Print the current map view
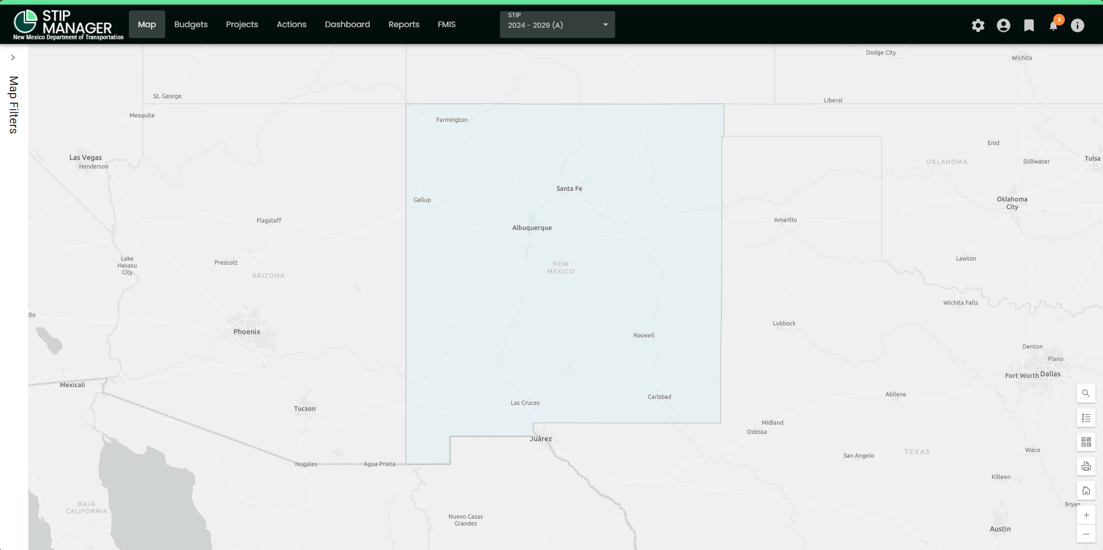The width and height of the screenshot is (1103, 550). point(1086,466)
